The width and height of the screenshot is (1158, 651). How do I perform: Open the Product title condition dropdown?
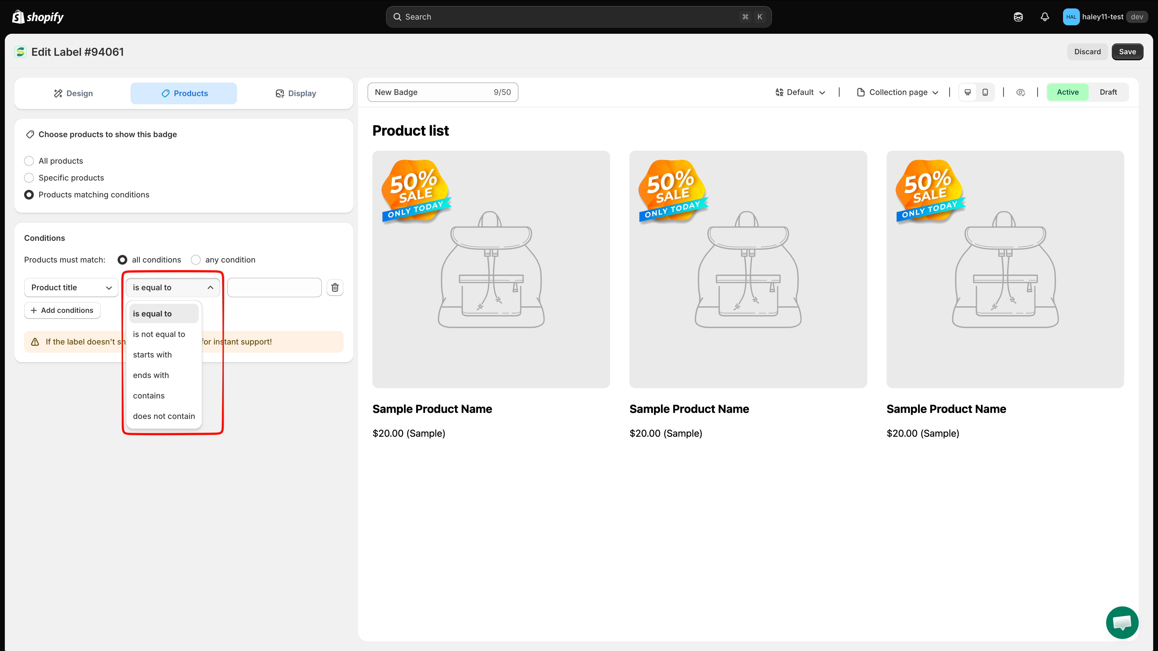(71, 288)
